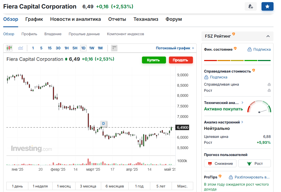Image resolution: width=281 pixels, height=192 pixels.
Task: Click the technical analysis gauge
Action: (259, 107)
